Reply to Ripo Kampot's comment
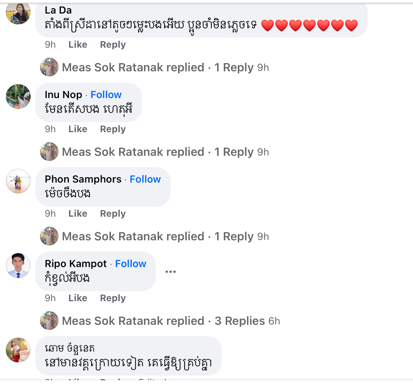Screen dimensions: 413x388 point(113,298)
